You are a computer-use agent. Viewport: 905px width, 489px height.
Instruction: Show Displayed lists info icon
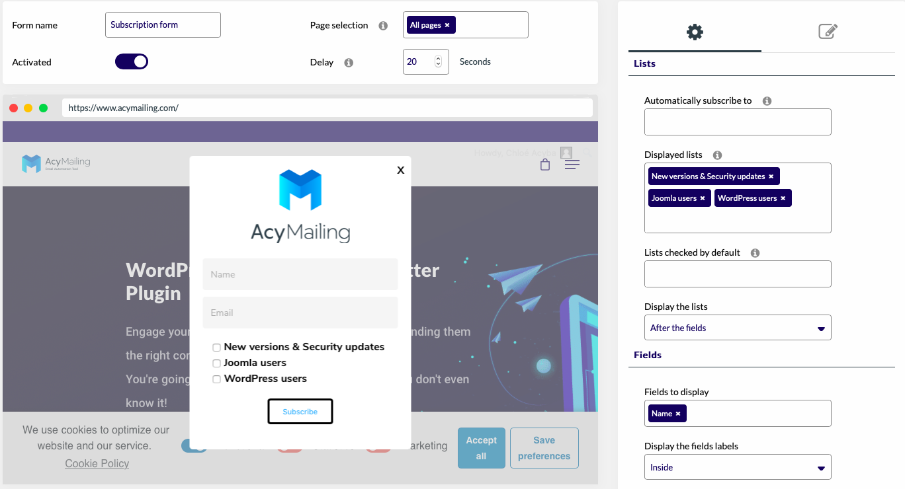tap(717, 155)
